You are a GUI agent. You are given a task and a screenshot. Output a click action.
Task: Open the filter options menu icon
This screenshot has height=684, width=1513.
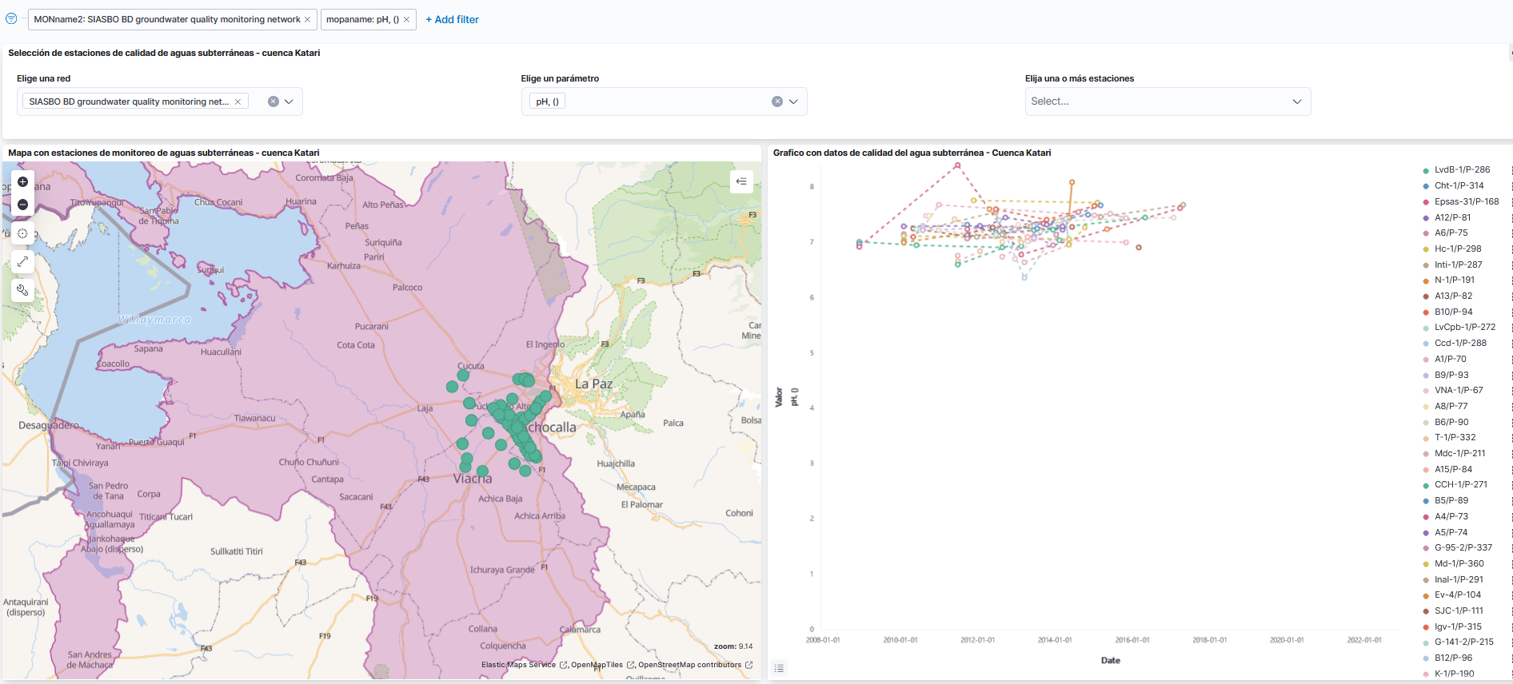11,19
